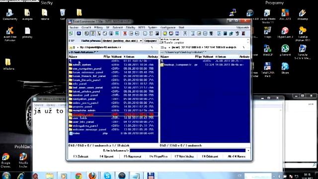Image resolution: width=318 pixels, height=179 pixels.
Task: Click Total Commander floppy icon on taskbar
Action: tap(151, 176)
